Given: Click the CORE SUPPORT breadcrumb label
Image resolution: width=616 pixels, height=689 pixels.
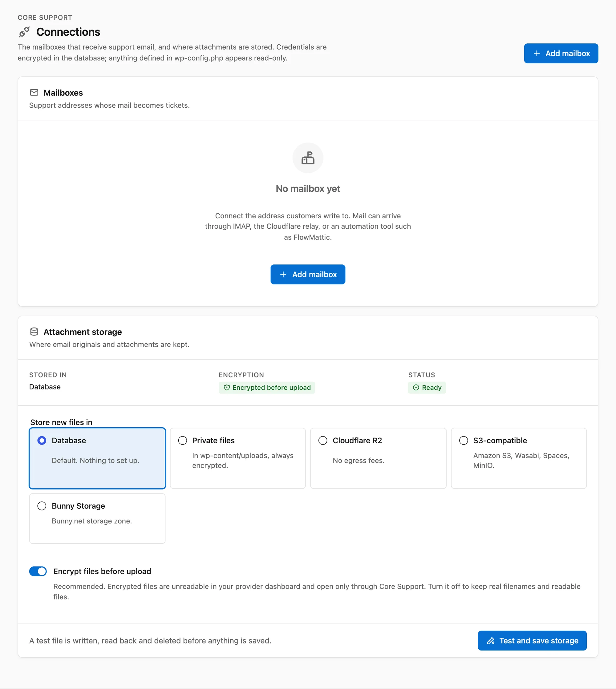Looking at the screenshot, I should (x=45, y=17).
